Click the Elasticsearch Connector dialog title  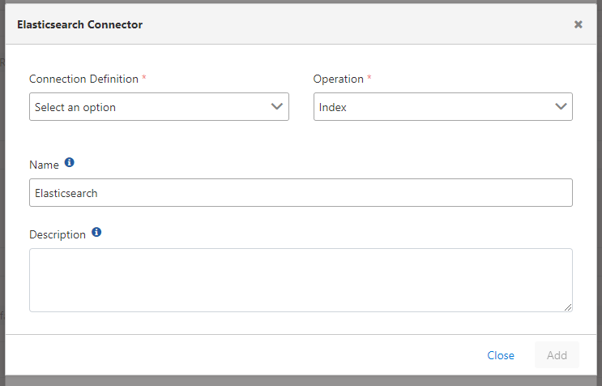79,24
